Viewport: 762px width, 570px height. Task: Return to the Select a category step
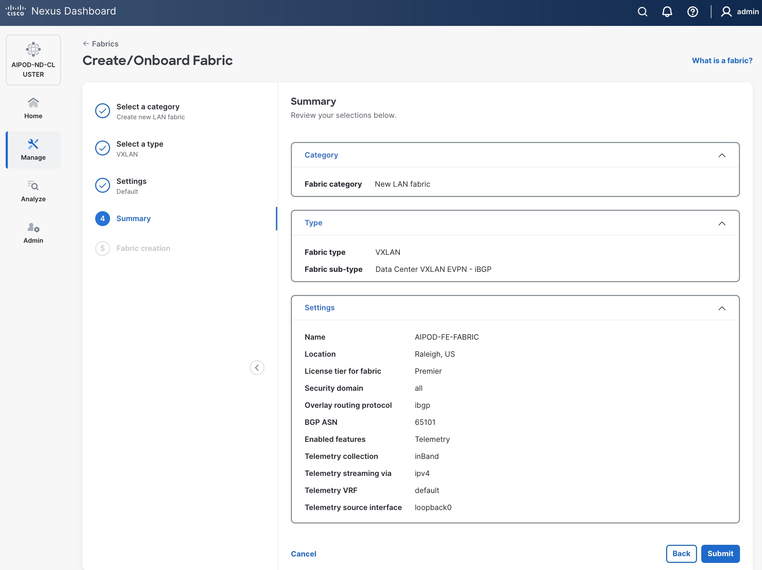click(x=148, y=107)
